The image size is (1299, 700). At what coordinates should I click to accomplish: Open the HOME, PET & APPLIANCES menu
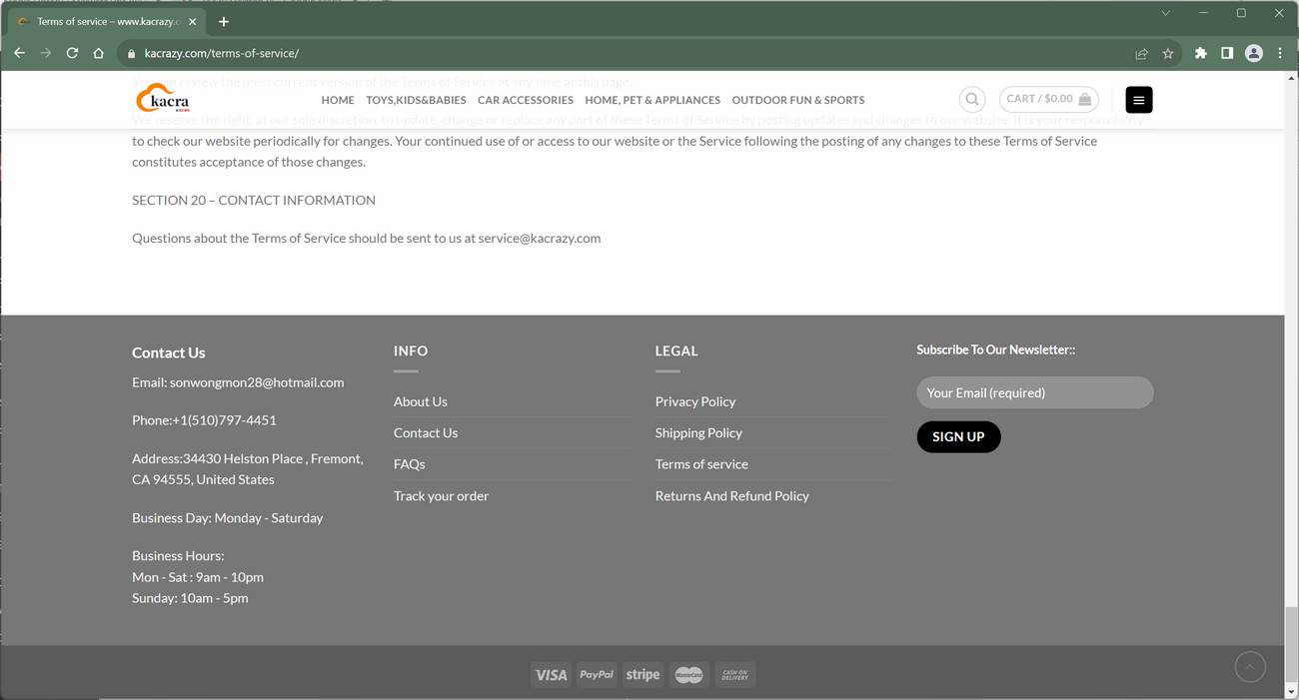(651, 99)
